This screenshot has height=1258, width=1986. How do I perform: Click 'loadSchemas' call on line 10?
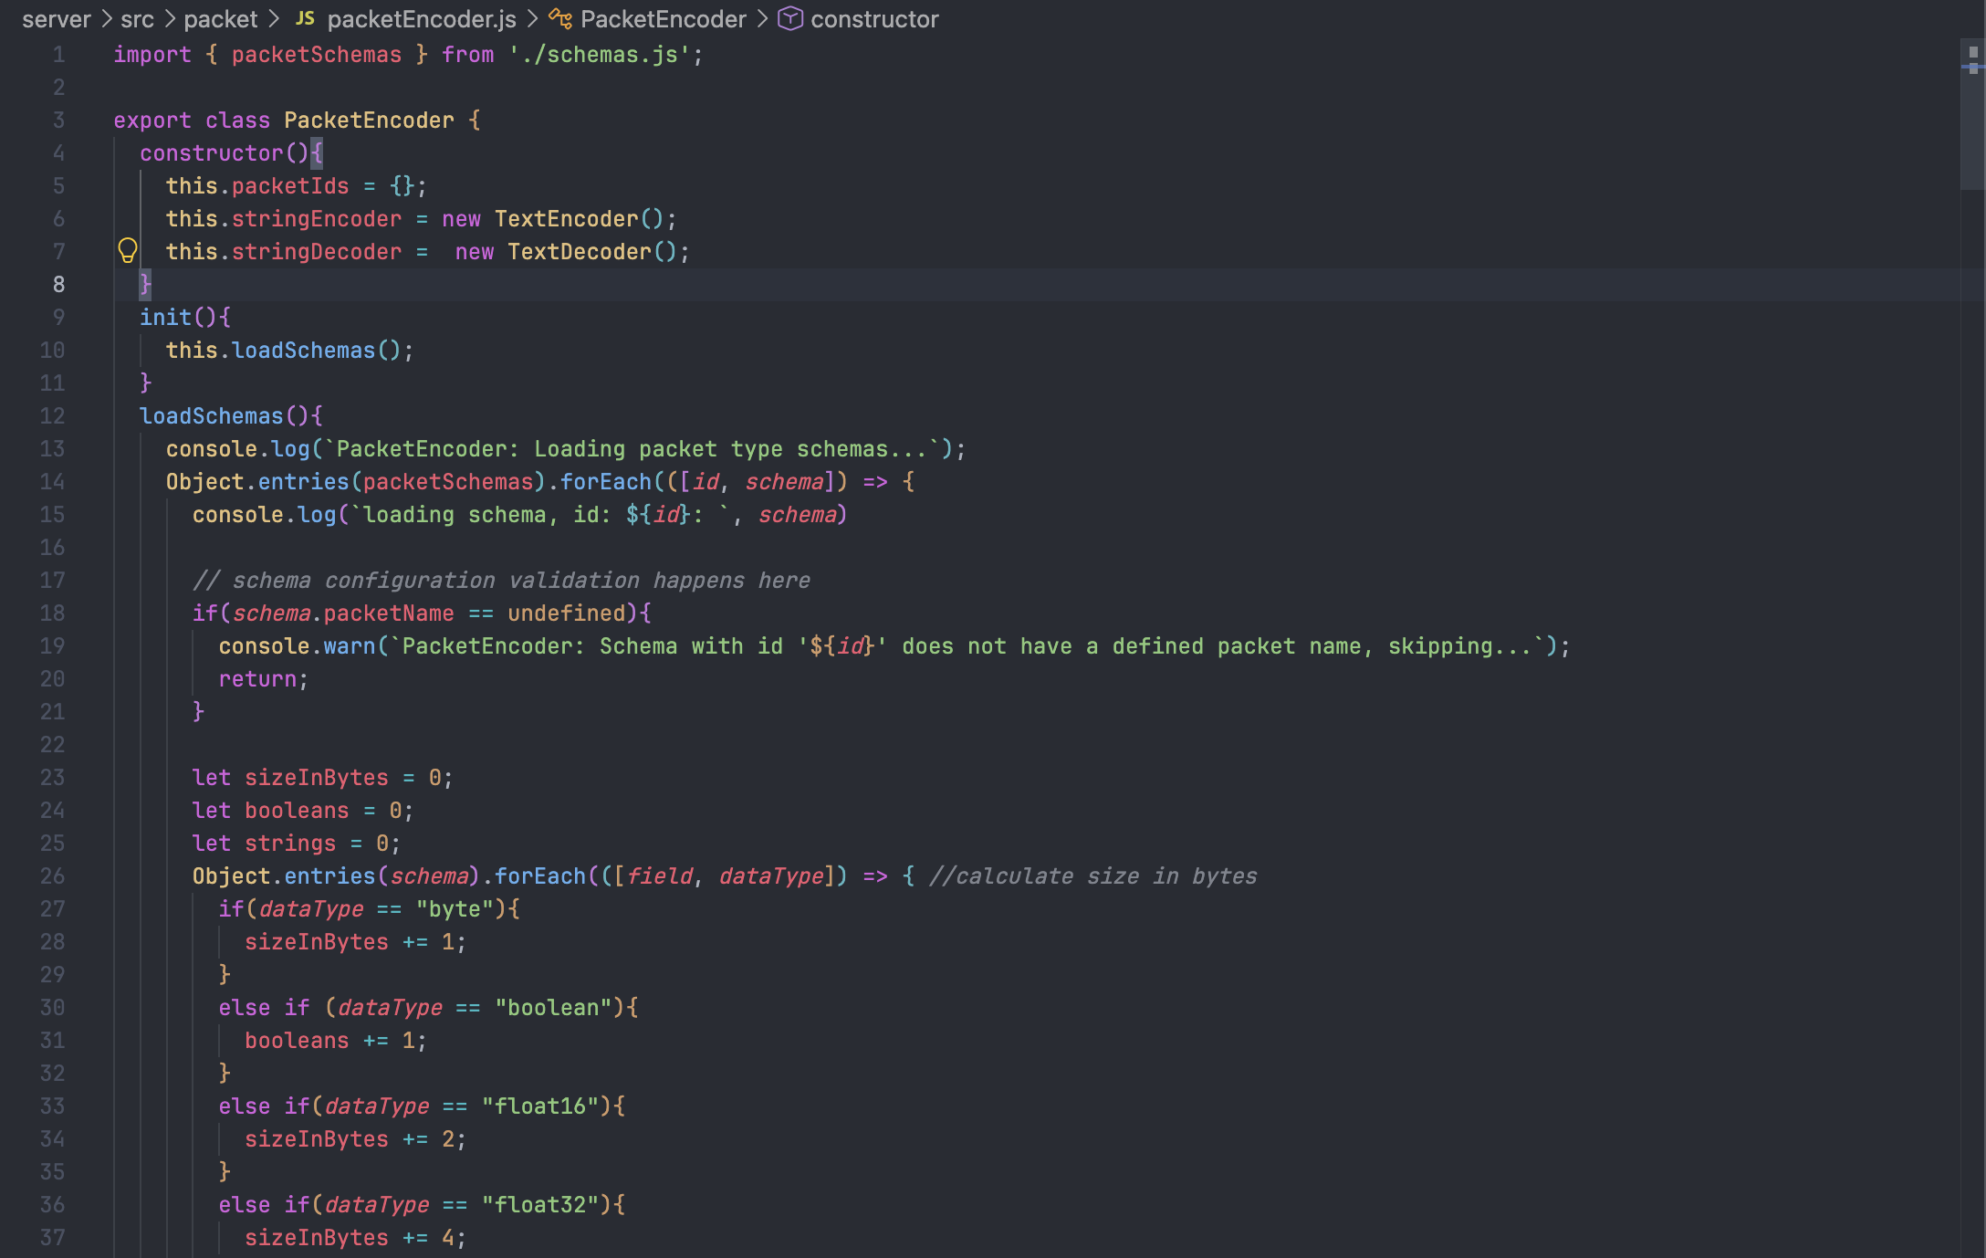tap(304, 351)
